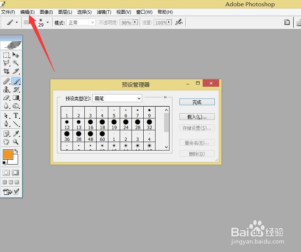Select the Blur tool
The width and height of the screenshot is (301, 252).
(x=6, y=106)
